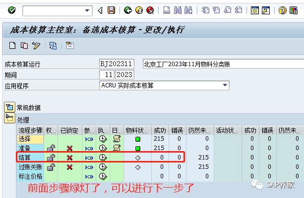This screenshot has width=304, height=198.
Task: Click the 流程步骤 column header
Action: [30, 130]
